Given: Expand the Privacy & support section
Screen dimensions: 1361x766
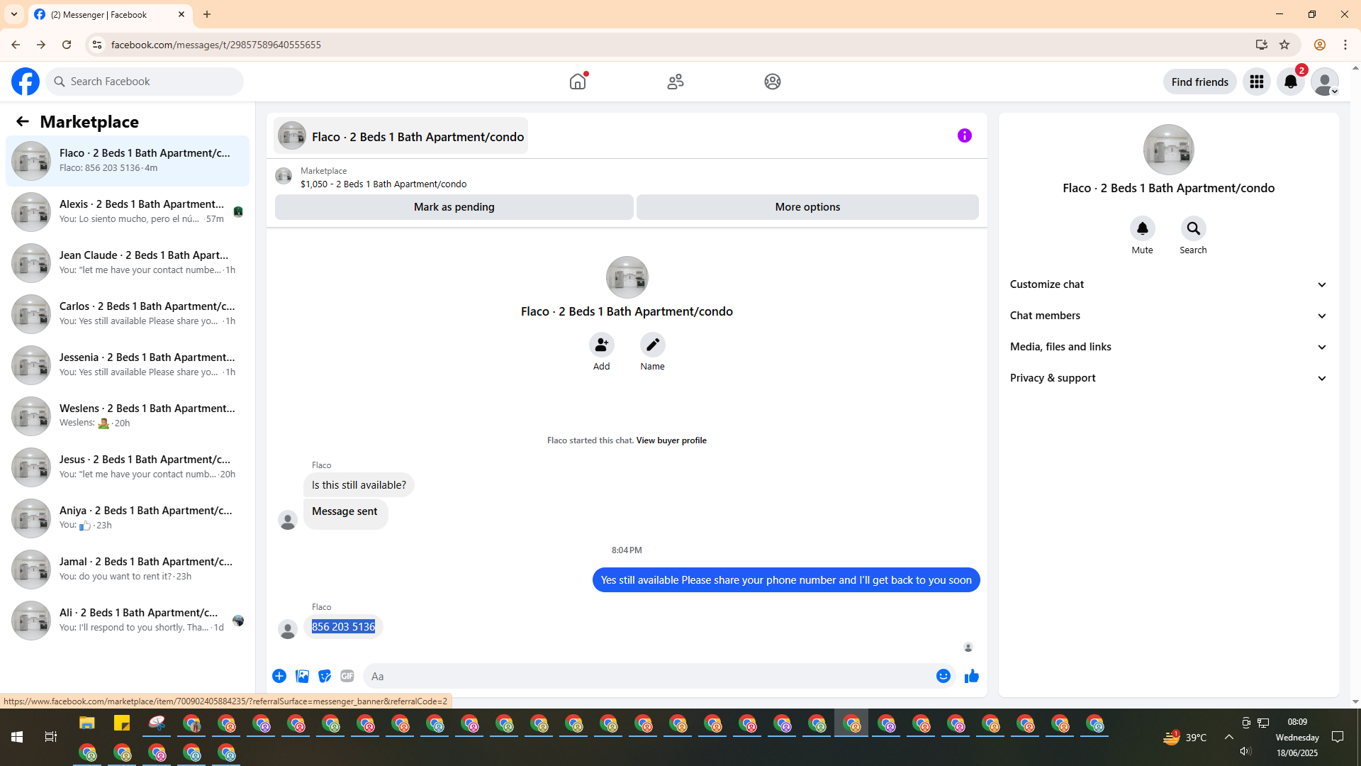Looking at the screenshot, I should [1169, 378].
